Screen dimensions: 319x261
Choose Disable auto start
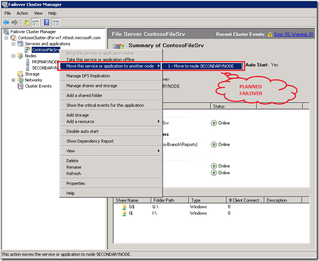pyautogui.click(x=111, y=131)
